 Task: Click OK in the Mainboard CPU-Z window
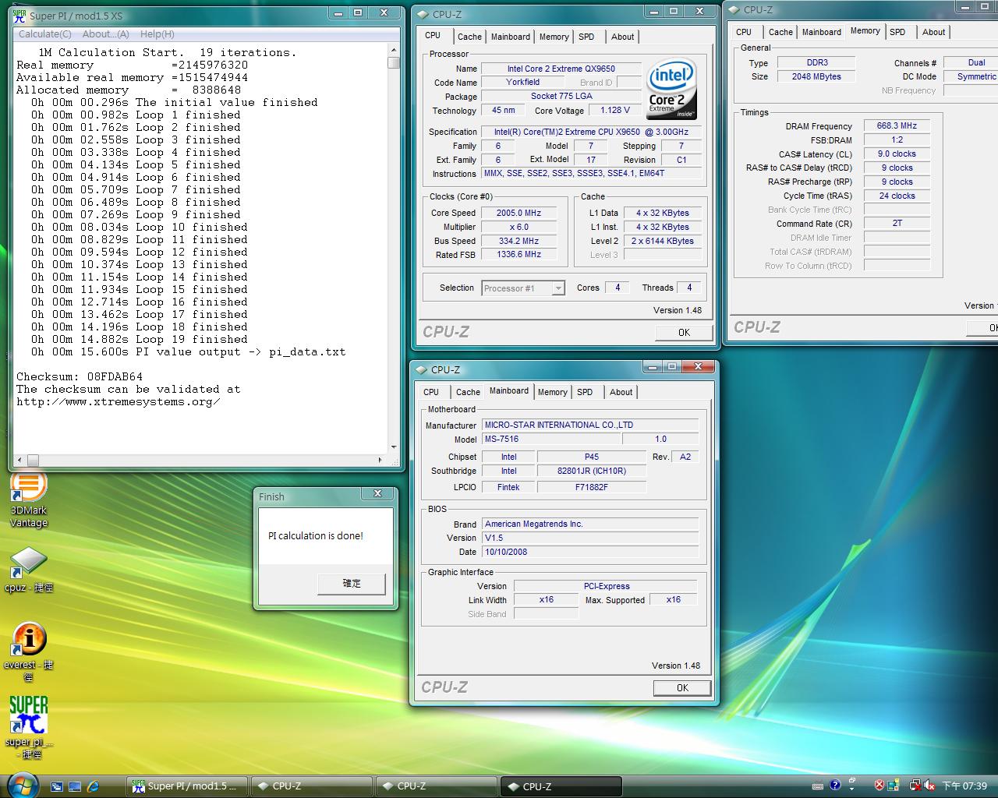(682, 687)
